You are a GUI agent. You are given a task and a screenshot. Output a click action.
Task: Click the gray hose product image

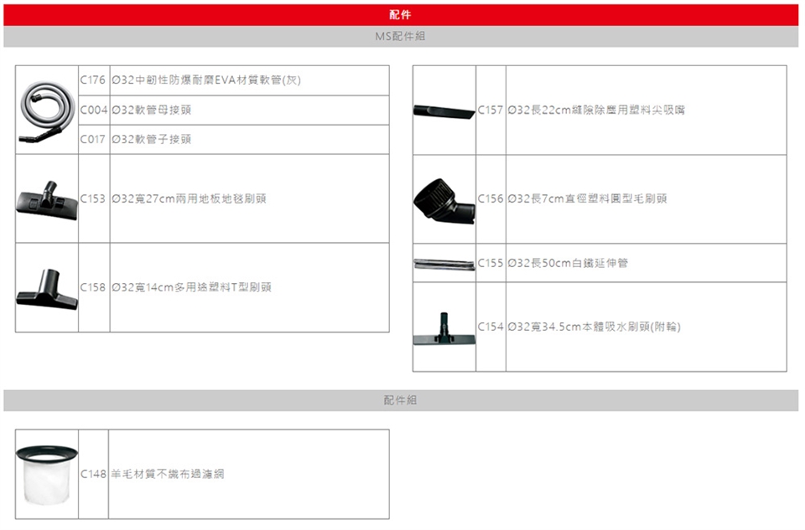click(x=47, y=110)
